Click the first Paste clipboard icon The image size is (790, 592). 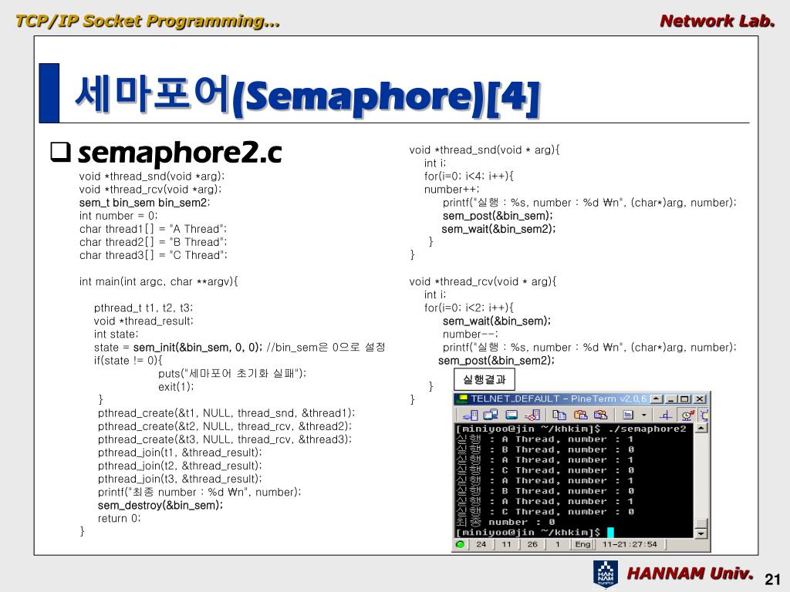580,415
